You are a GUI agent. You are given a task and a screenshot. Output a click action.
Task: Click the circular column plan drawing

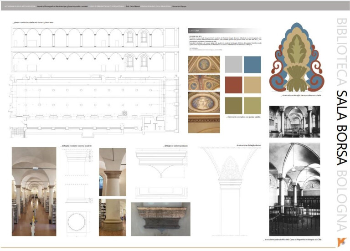click(76, 222)
